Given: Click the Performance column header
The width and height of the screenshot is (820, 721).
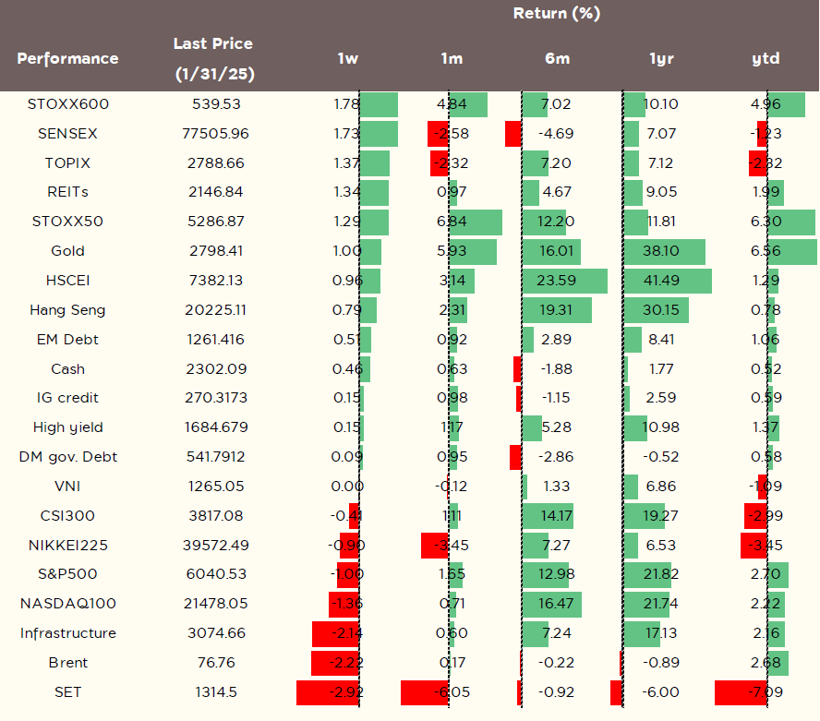Looking at the screenshot, I should pyautogui.click(x=68, y=58).
